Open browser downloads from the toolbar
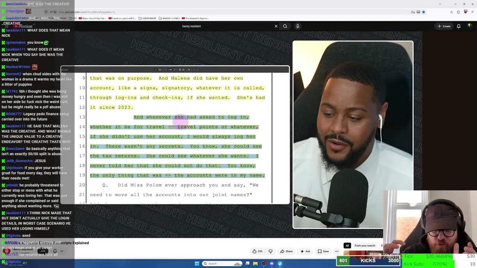Viewport: 477px width, 268px height. tap(451, 12)
